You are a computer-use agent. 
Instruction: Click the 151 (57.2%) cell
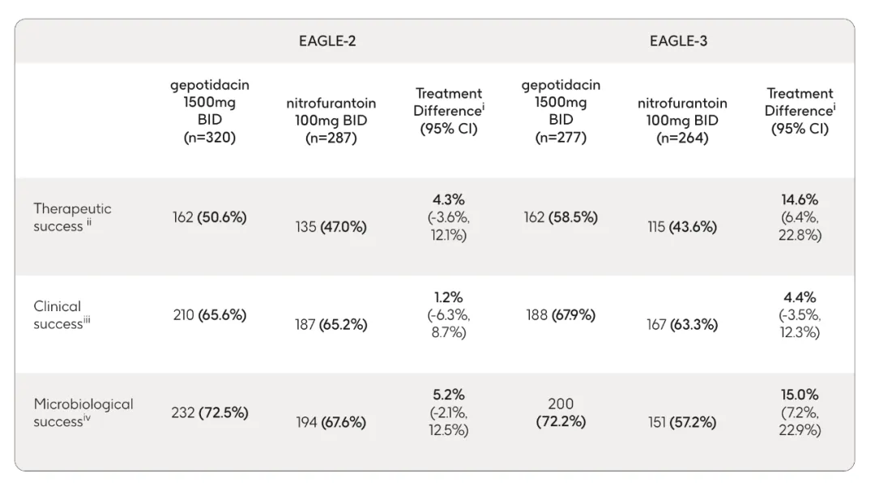[x=682, y=422]
